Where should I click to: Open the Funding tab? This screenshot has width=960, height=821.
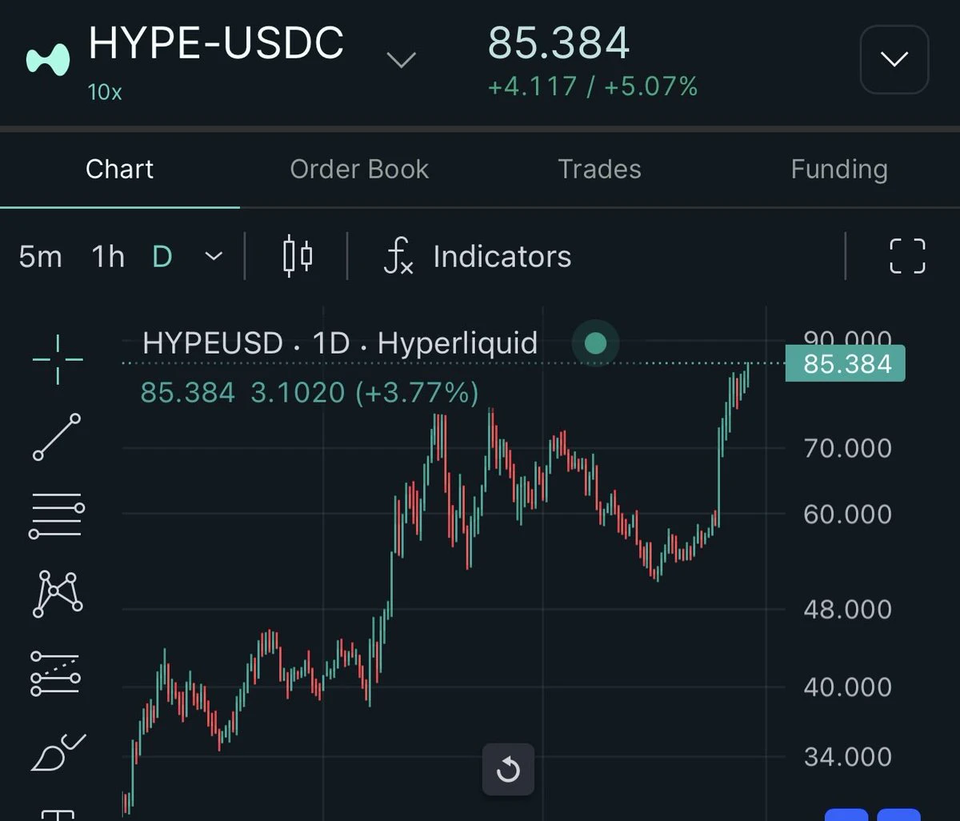(x=839, y=169)
